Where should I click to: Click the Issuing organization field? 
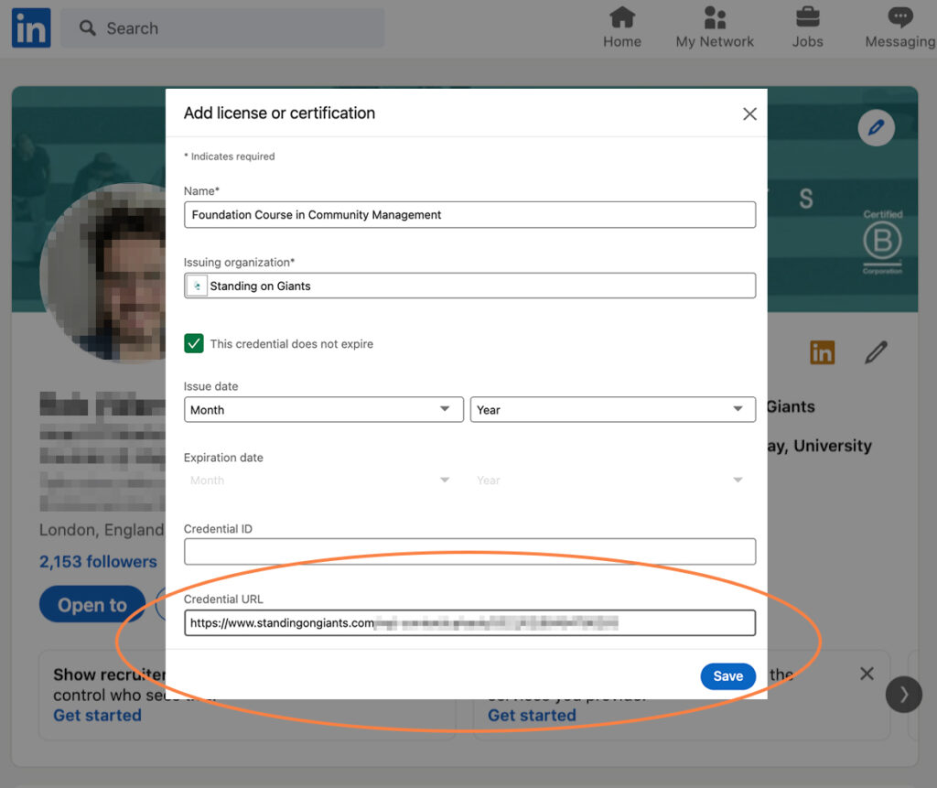(469, 286)
